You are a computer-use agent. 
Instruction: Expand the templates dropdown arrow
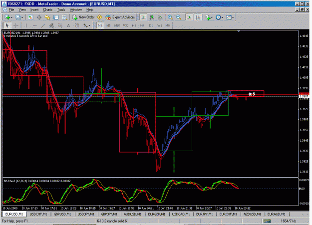(x=233, y=17)
